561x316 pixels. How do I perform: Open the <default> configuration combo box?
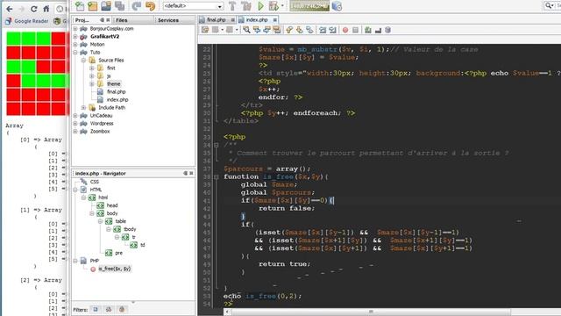click(193, 6)
